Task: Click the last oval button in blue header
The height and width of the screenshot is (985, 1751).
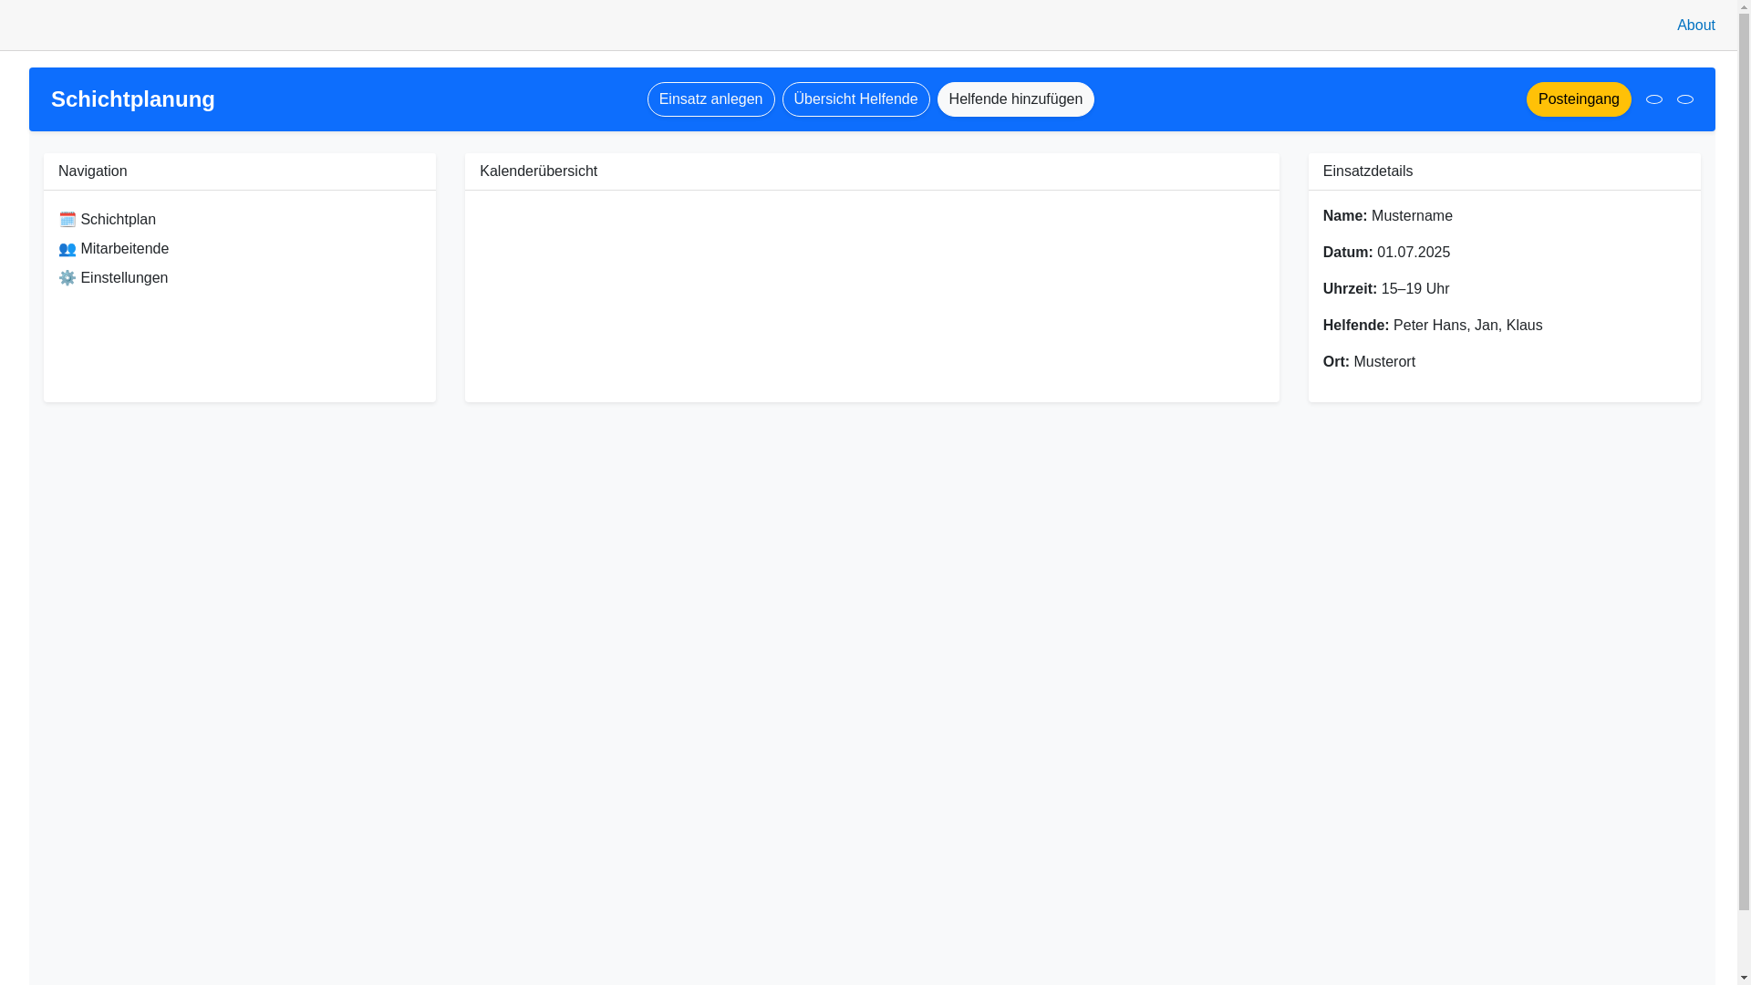Action: coord(1685,99)
